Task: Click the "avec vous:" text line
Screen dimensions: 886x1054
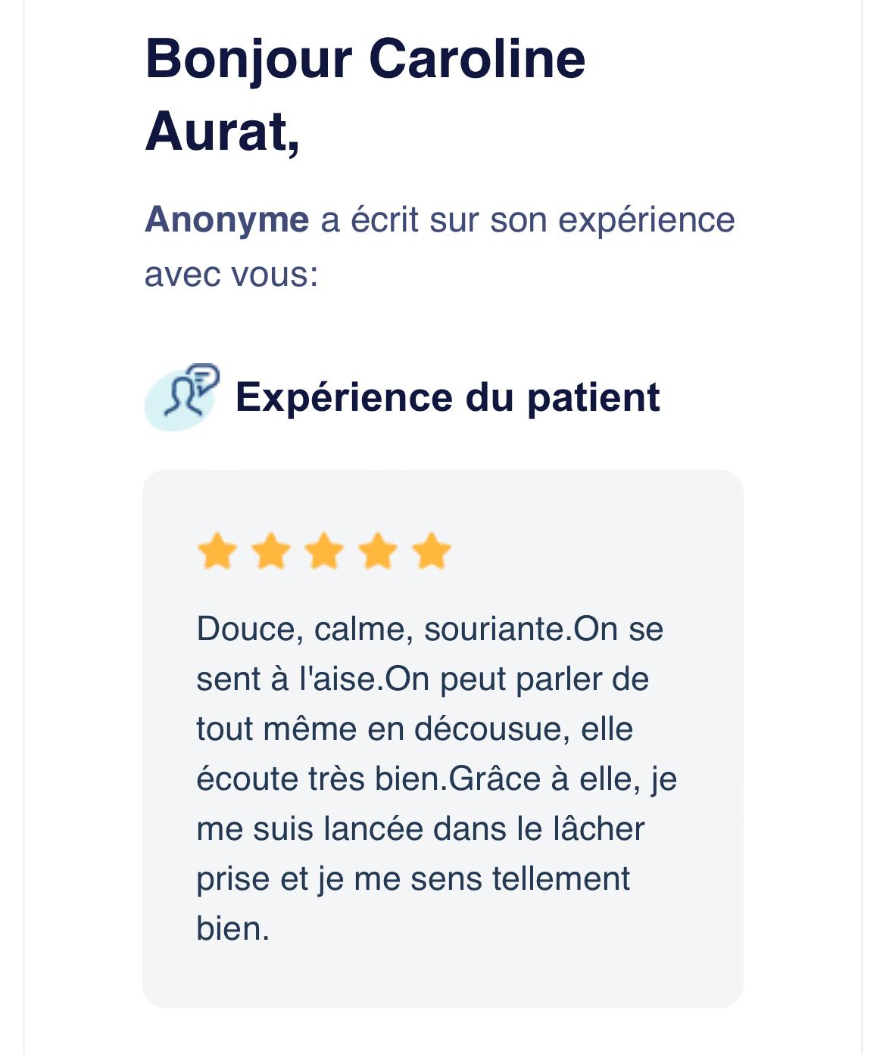Action: pyautogui.click(x=231, y=274)
